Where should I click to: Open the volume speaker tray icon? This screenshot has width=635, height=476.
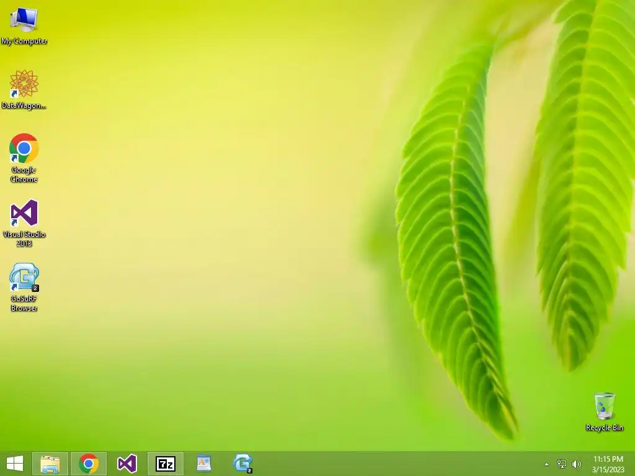pyautogui.click(x=576, y=464)
